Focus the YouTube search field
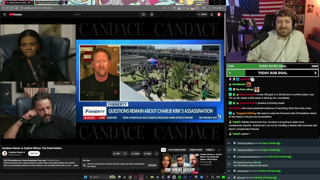Image resolution: width=320 pixels, height=180 pixels. [106, 14]
